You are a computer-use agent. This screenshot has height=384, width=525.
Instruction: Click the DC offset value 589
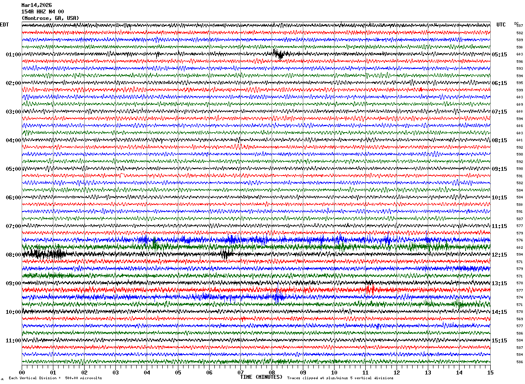(x=519, y=40)
